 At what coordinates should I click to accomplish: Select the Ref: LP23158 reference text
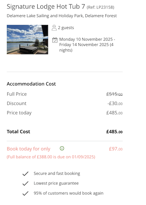tap(100, 7)
